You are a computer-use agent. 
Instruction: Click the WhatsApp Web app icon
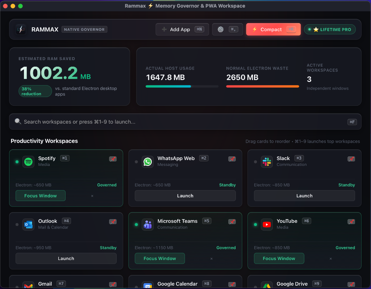coord(148,162)
